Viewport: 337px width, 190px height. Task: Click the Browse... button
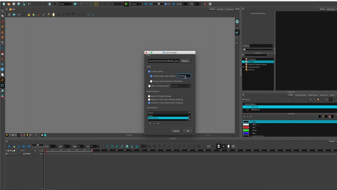click(185, 61)
